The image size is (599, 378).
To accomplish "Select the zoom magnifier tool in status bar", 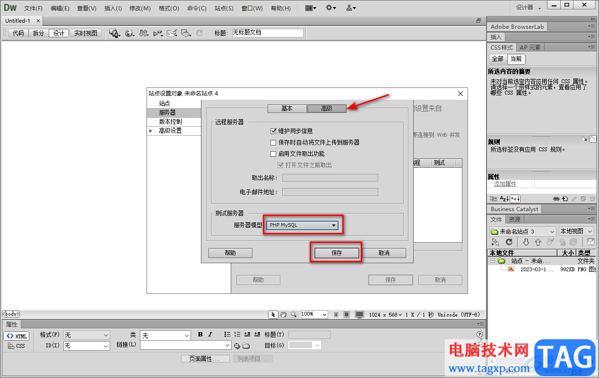I will coord(294,314).
